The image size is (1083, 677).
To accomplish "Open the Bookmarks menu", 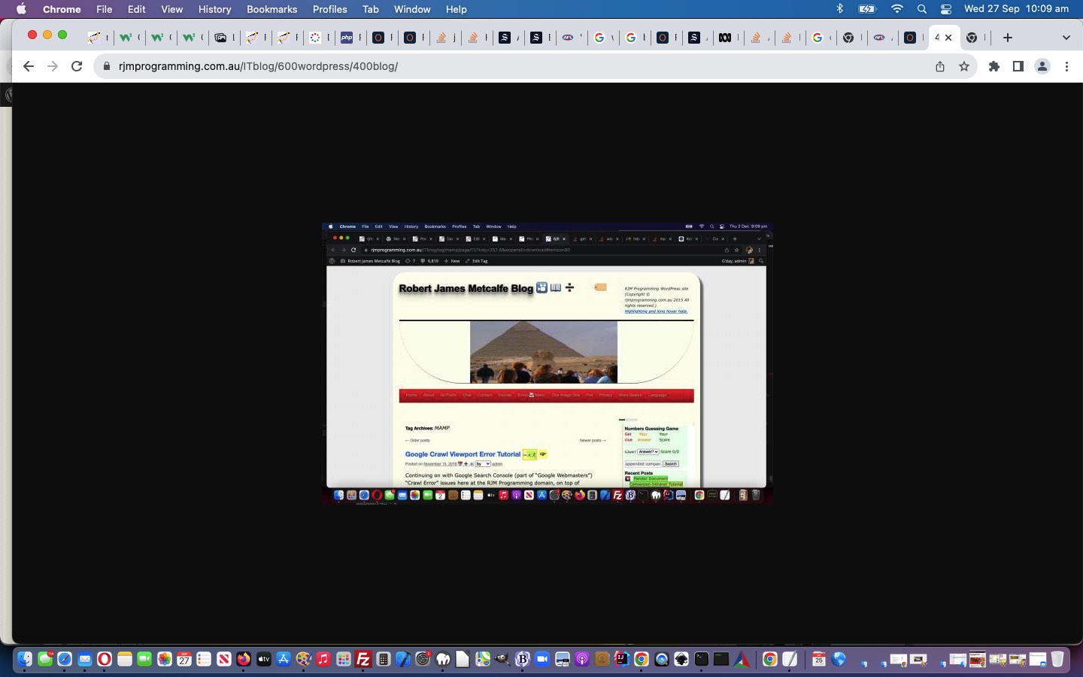I will tap(272, 9).
